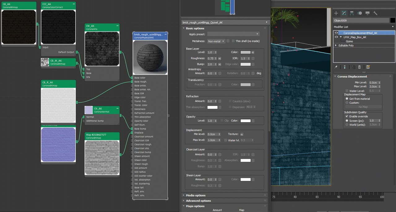Open the Modifier List dropdown
Screen dimensions: 396x212
(364, 27)
